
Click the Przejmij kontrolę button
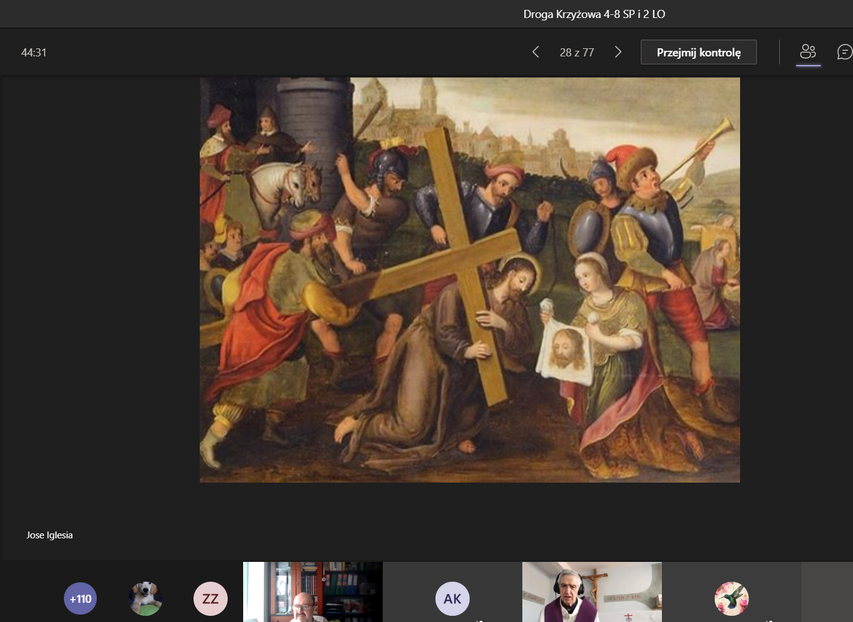[699, 52]
